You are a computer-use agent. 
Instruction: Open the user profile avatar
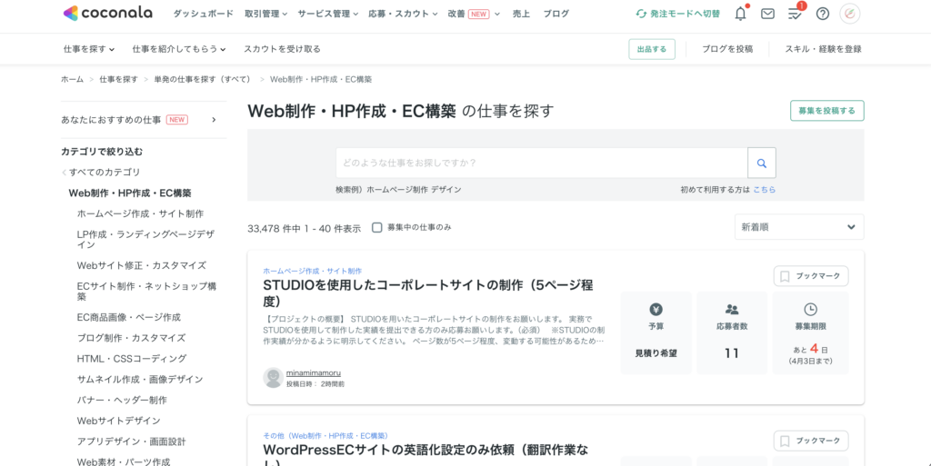click(x=849, y=14)
